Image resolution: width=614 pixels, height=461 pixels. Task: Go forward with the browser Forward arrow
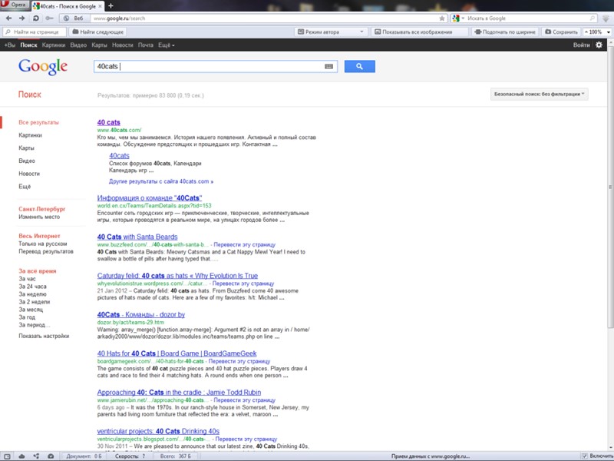pyautogui.click(x=22, y=18)
